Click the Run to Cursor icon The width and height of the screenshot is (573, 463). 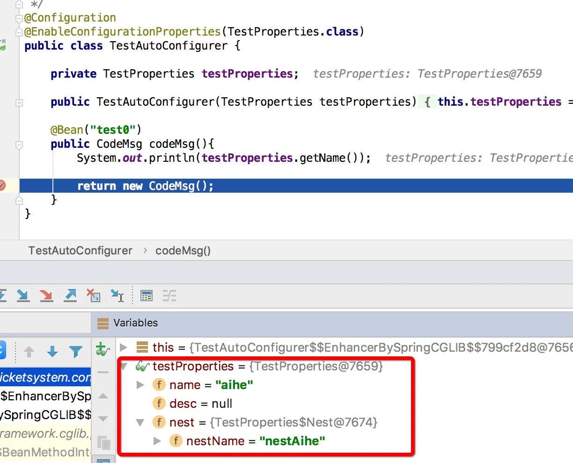pyautogui.click(x=117, y=296)
